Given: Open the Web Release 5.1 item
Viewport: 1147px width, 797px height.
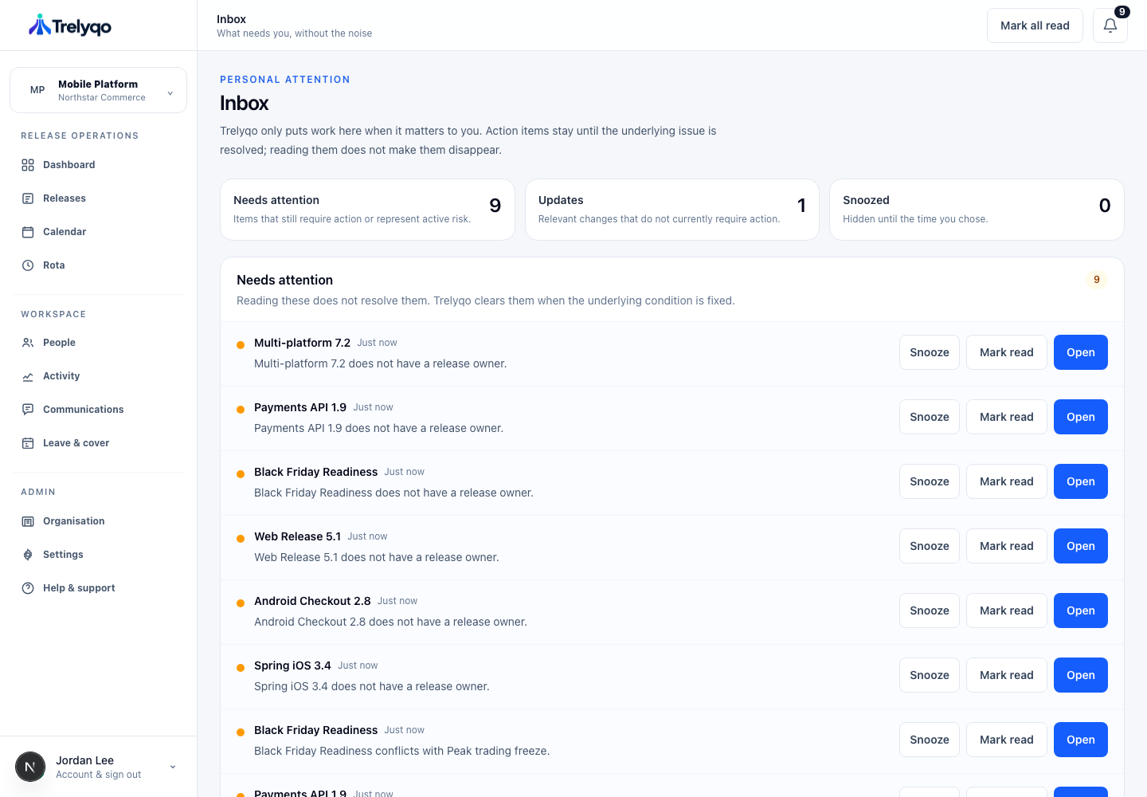Looking at the screenshot, I should 1081,546.
